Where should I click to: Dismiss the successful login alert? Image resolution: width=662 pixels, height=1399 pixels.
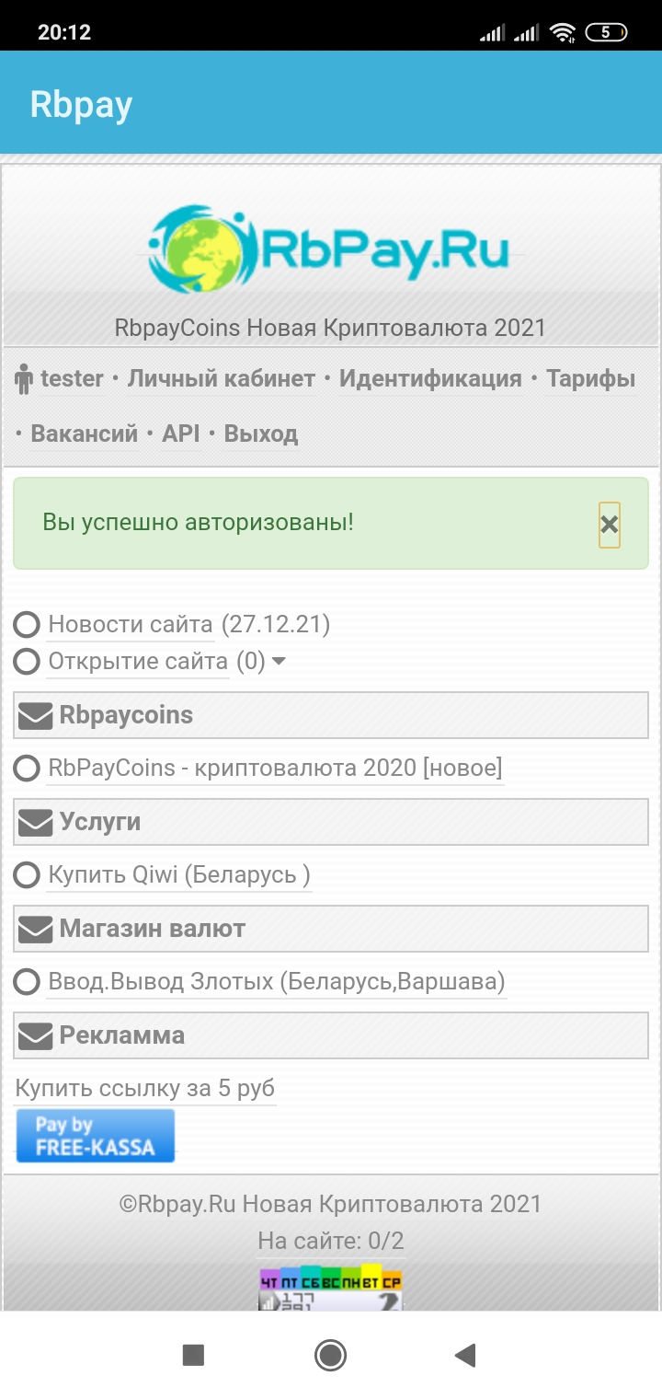point(609,525)
